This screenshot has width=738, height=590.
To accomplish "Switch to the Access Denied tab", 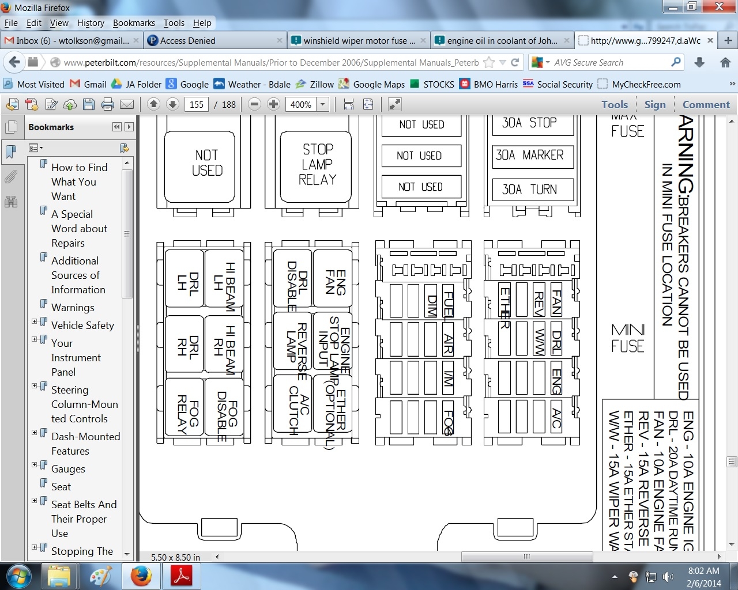I will pos(187,40).
